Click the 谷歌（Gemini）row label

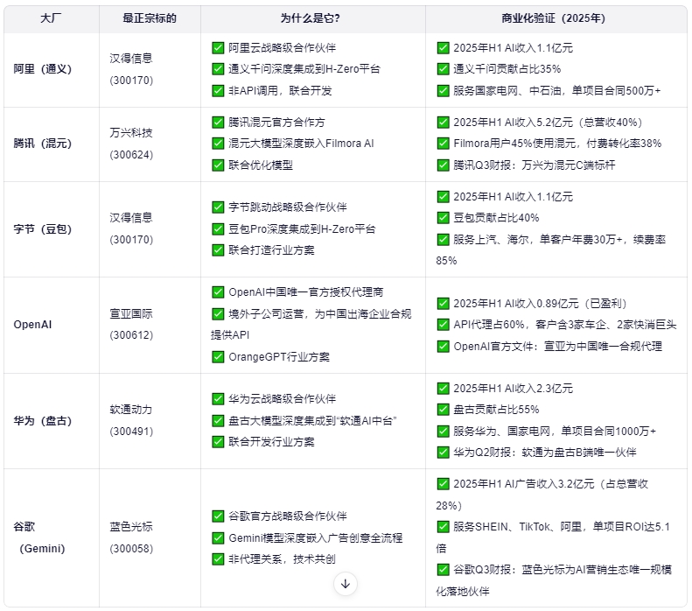(x=39, y=537)
